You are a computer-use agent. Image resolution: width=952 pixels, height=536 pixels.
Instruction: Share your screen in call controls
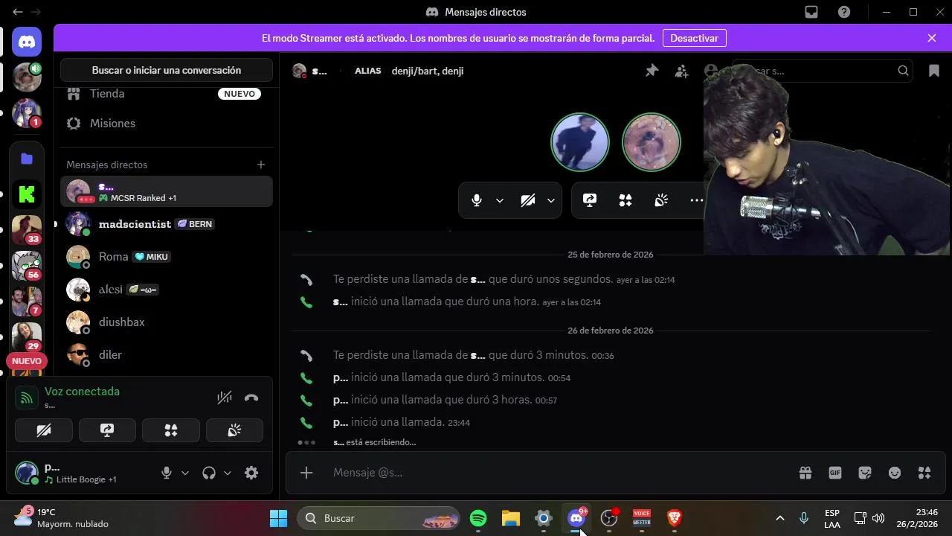[x=590, y=200]
